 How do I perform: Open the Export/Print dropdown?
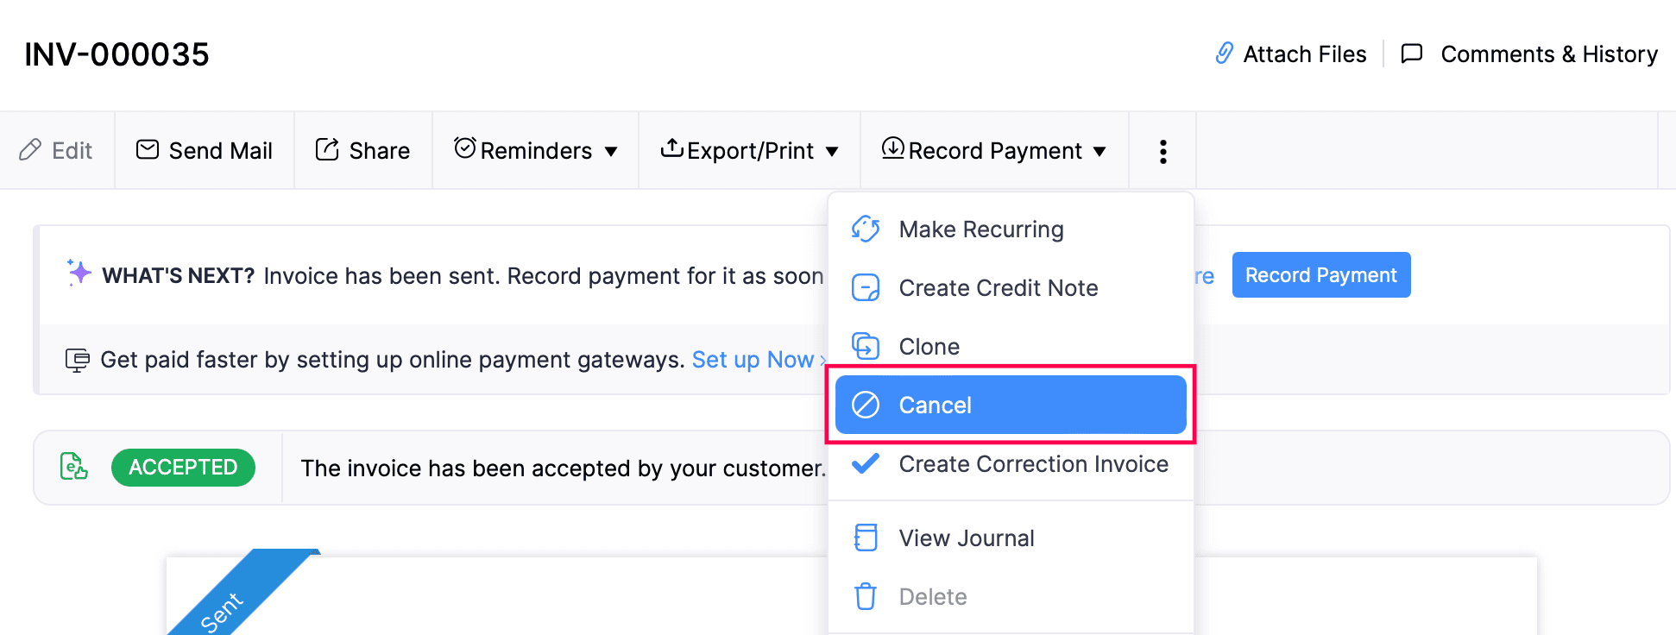coord(832,151)
